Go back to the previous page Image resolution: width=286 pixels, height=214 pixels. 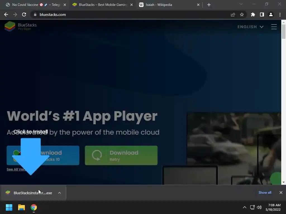tap(6, 14)
